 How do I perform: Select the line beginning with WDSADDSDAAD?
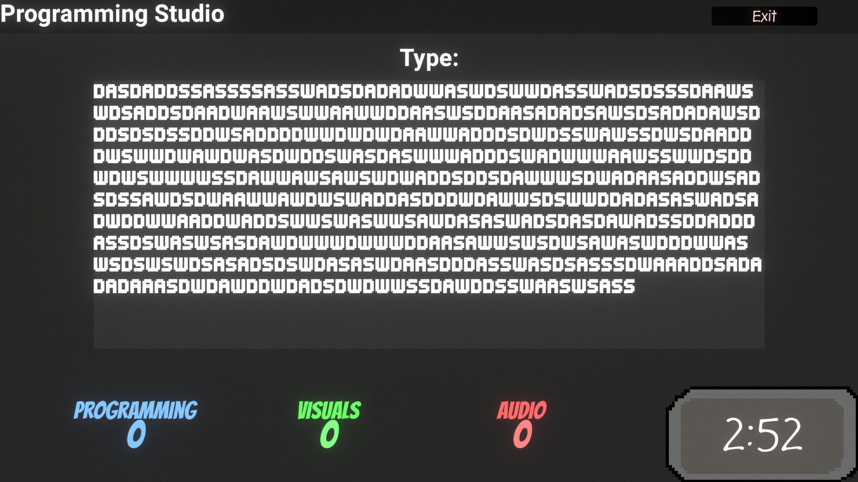click(x=427, y=113)
